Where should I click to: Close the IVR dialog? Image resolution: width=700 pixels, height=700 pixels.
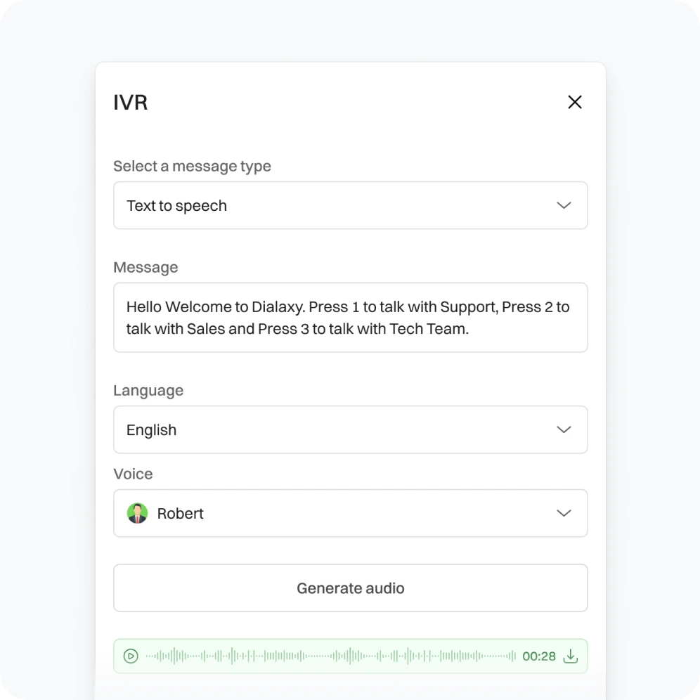[575, 102]
